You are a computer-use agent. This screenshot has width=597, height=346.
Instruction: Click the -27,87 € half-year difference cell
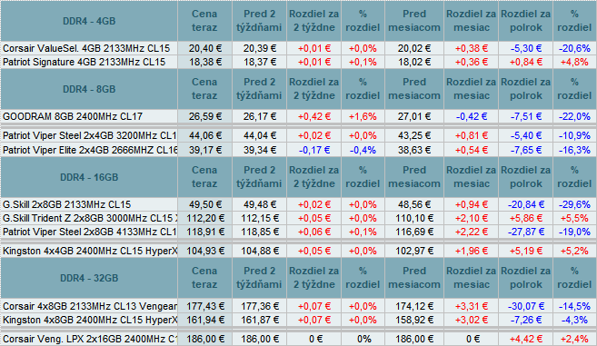(x=525, y=232)
